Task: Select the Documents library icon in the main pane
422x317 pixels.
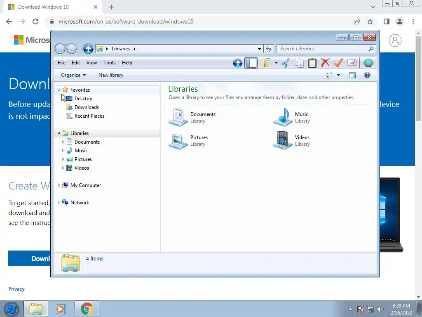Action: [x=178, y=117]
